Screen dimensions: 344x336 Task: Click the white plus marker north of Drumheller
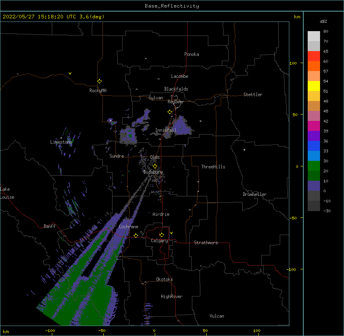tap(244, 150)
